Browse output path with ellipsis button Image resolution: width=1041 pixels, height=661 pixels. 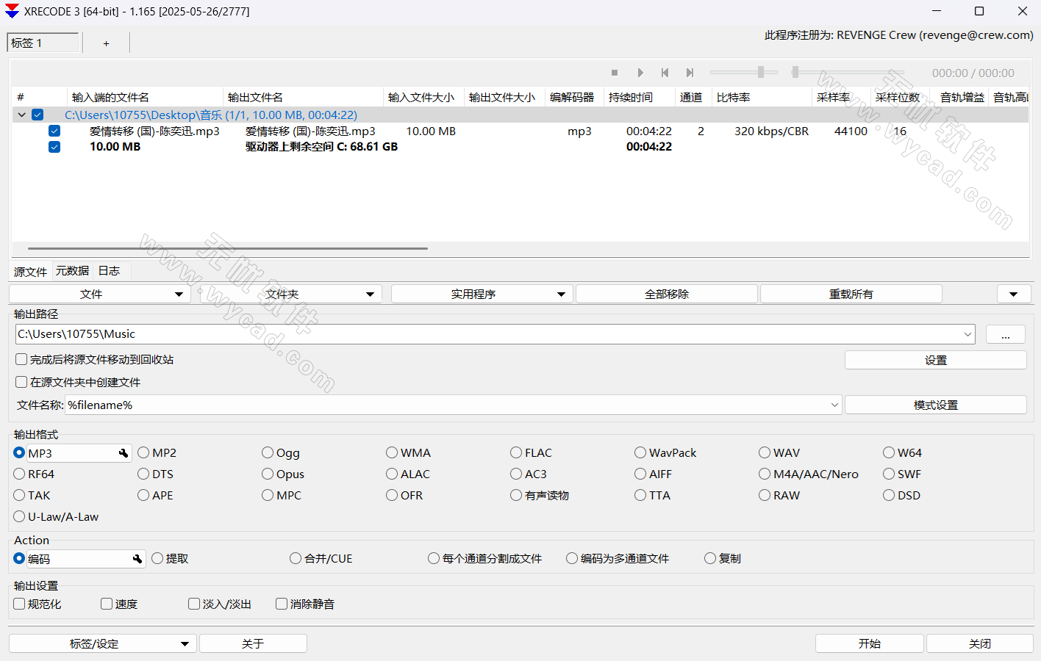(x=1005, y=335)
